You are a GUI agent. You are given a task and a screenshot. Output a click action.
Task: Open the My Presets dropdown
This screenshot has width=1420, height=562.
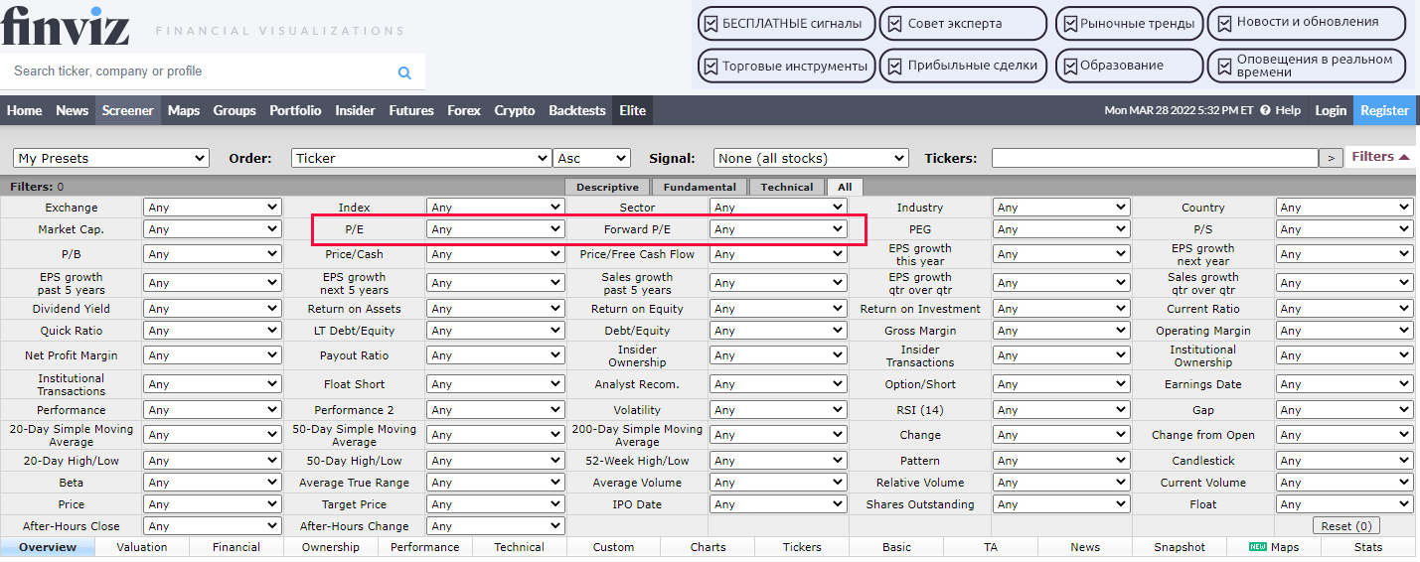(x=111, y=158)
